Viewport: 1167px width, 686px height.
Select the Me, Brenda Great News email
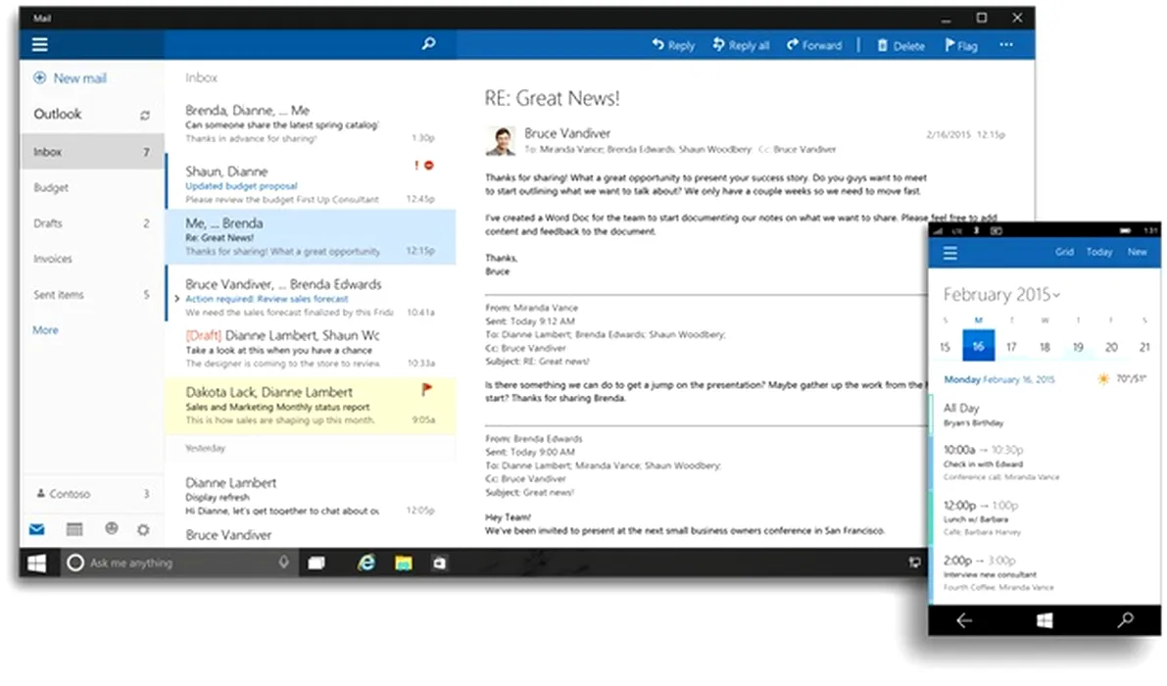tap(310, 236)
